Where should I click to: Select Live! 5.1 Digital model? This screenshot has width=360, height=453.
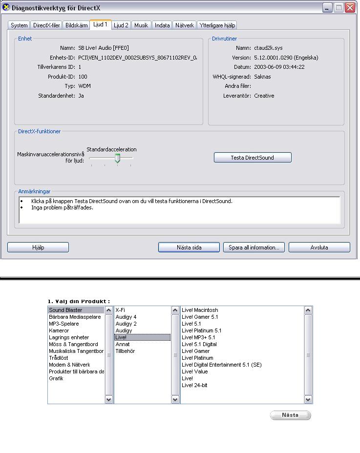pyautogui.click(x=242, y=344)
